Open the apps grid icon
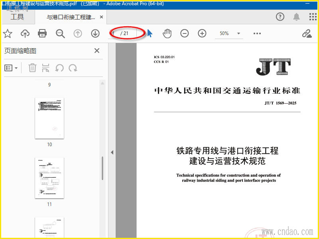The image size is (319, 239). (313, 17)
